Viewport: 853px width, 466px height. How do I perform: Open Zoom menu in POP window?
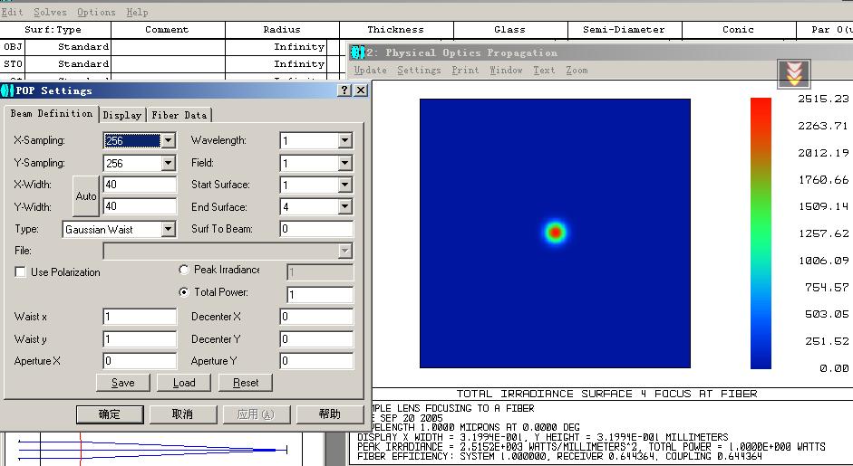pyautogui.click(x=577, y=70)
